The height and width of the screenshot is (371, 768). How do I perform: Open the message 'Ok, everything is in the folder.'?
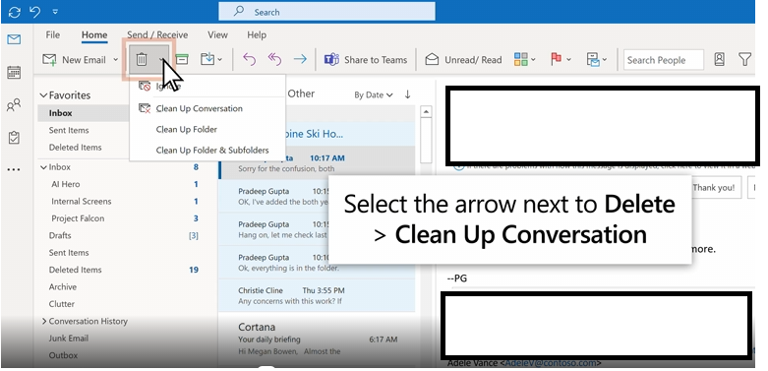point(317,262)
